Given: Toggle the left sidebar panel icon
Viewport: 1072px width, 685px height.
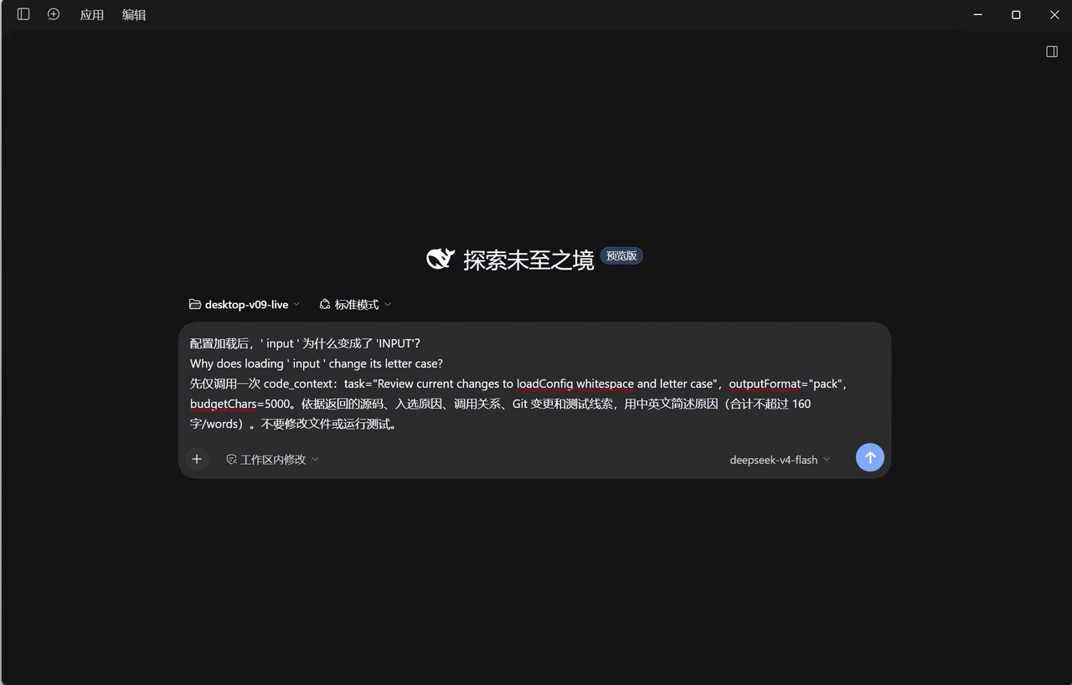Looking at the screenshot, I should click(x=23, y=14).
